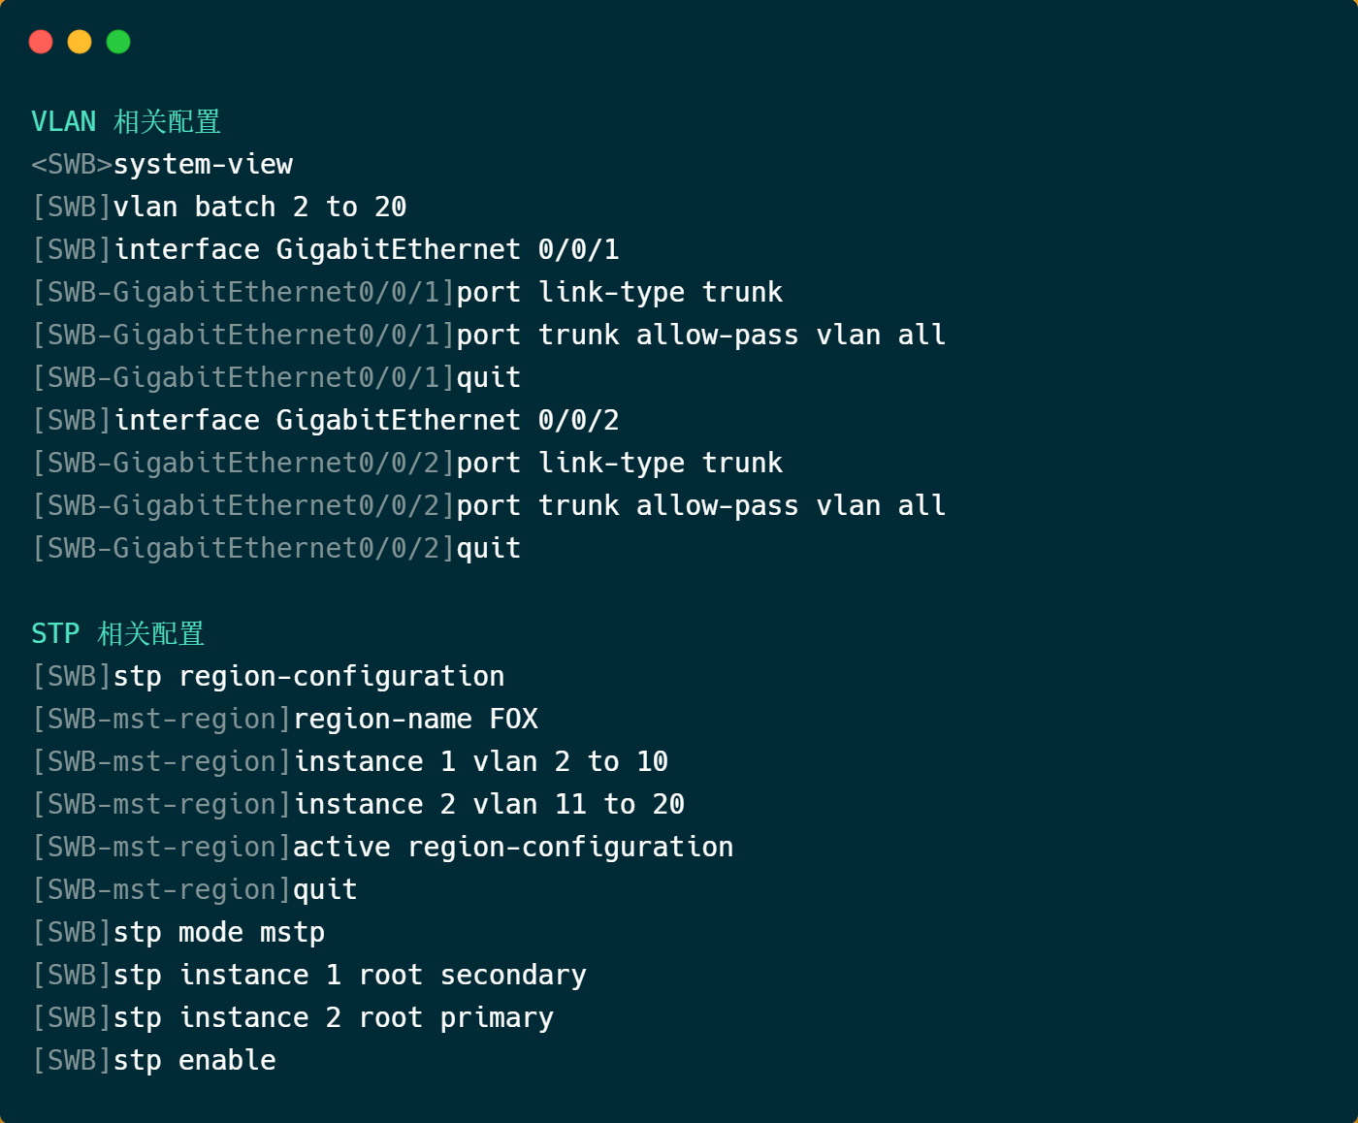Screen dimensions: 1358x1123
Task: Click the 'VLAN 相关配置' heading
Action: pyautogui.click(x=126, y=121)
